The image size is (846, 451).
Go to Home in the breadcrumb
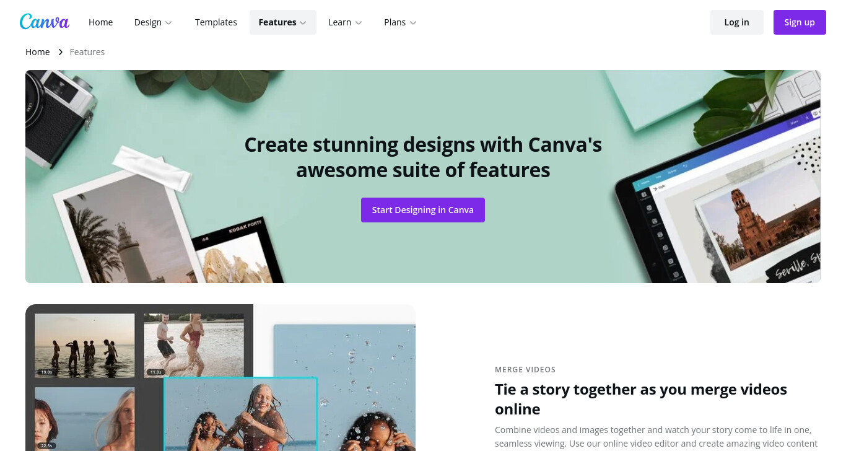37,52
